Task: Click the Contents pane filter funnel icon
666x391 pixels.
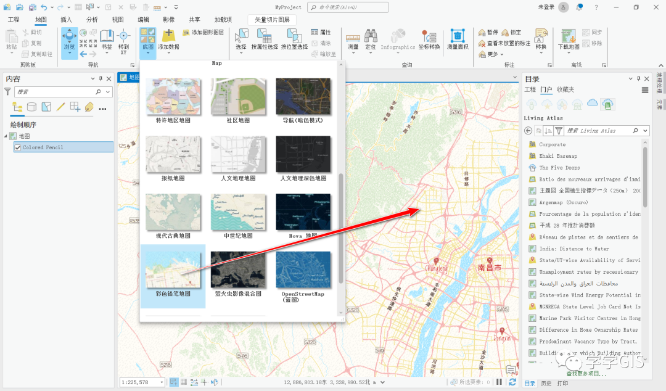Action: pyautogui.click(x=7, y=91)
